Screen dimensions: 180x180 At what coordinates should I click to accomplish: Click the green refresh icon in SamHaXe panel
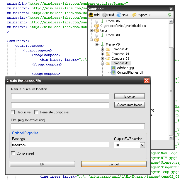169,15
